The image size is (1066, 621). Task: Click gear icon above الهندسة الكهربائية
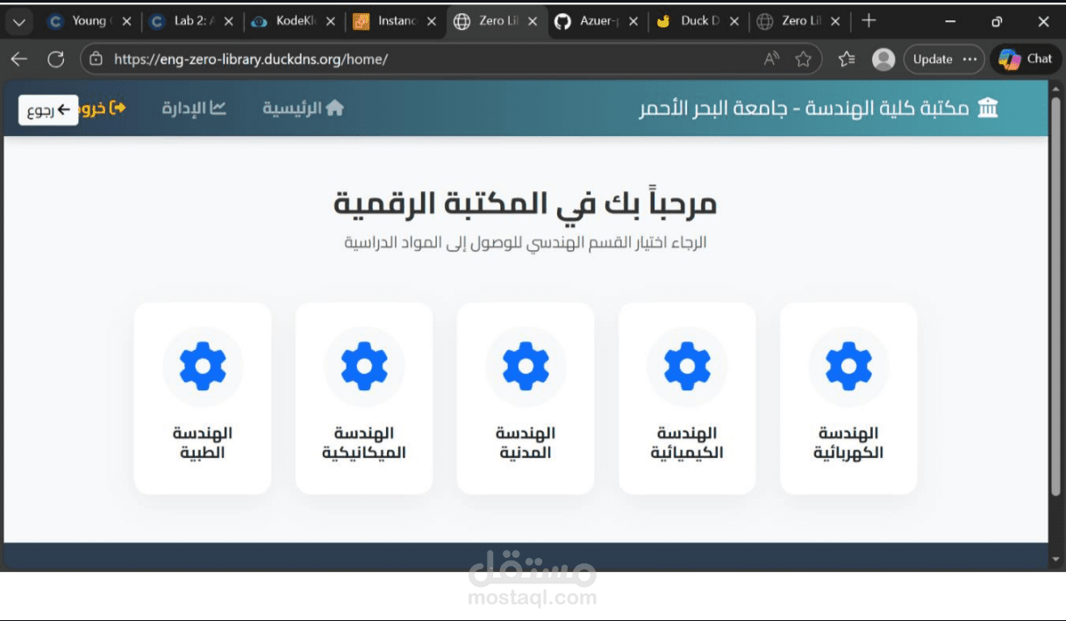pos(848,367)
